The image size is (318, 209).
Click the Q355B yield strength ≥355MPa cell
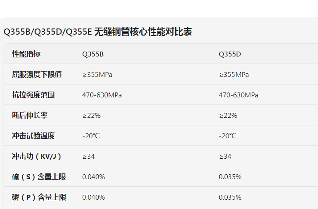pyautogui.click(x=97, y=75)
